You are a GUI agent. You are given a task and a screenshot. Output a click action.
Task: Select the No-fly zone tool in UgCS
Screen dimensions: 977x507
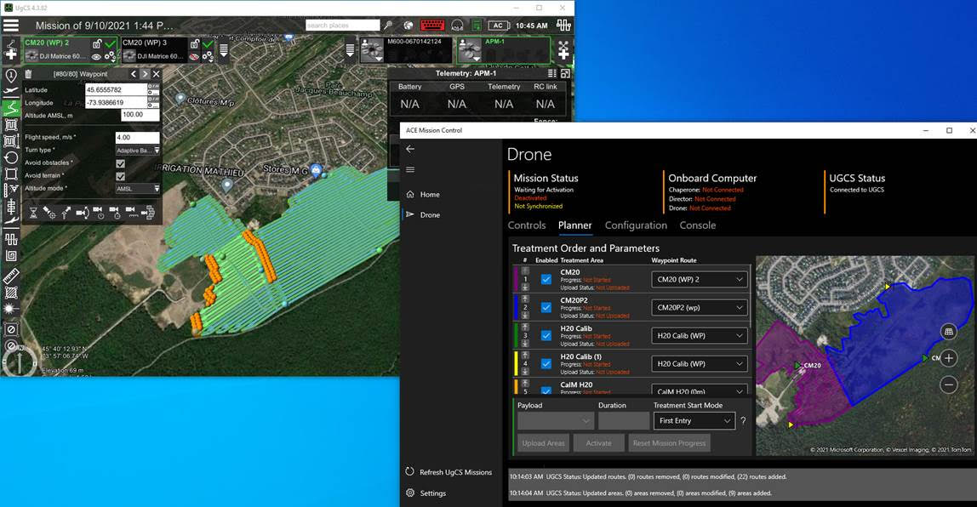click(x=10, y=329)
